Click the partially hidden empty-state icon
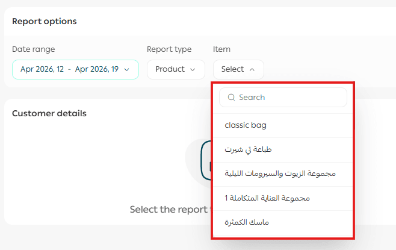Image resolution: width=396 pixels, height=250 pixels. coord(205,161)
